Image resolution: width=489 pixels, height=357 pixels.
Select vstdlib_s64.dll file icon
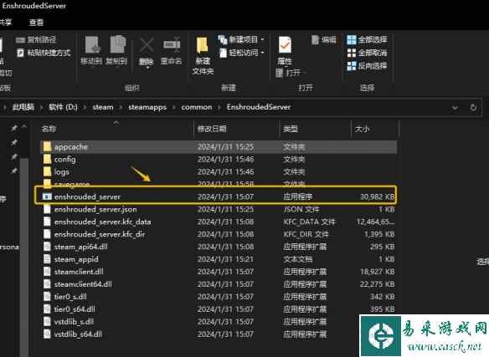click(47, 334)
